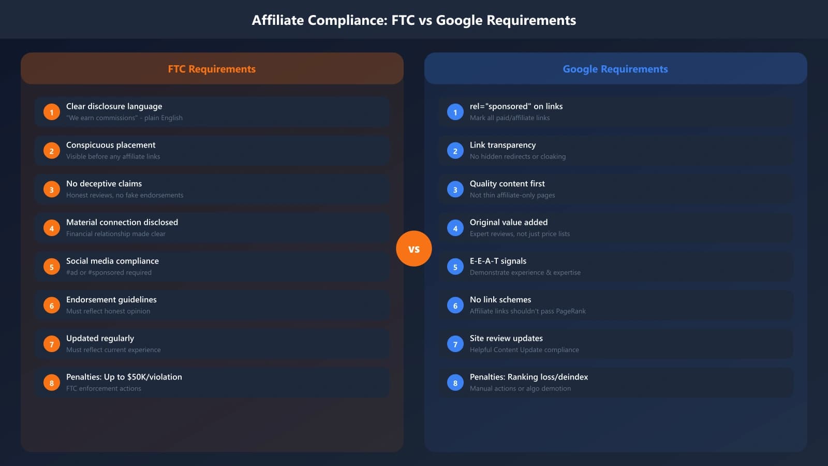Screen dimensions: 828x466
Task: Collapse the Site review updates row
Action: (616, 343)
